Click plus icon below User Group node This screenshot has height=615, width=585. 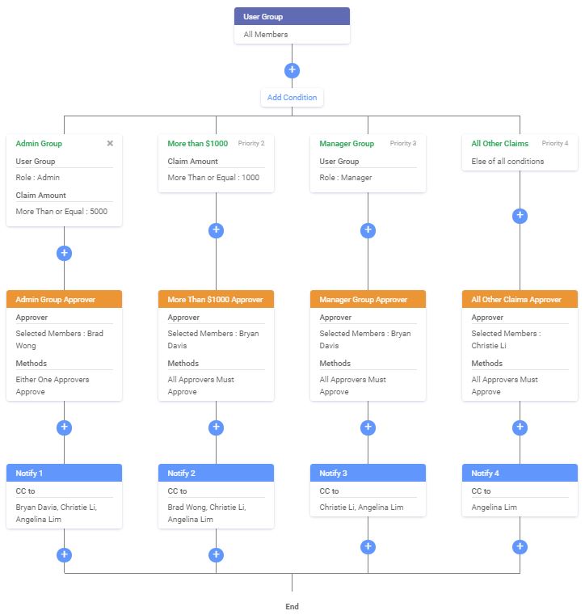[292, 70]
